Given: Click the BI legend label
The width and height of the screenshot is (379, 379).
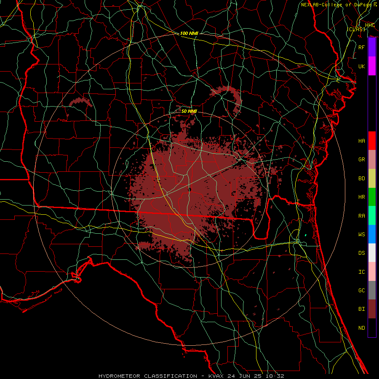Looking at the screenshot, I should click(361, 309).
